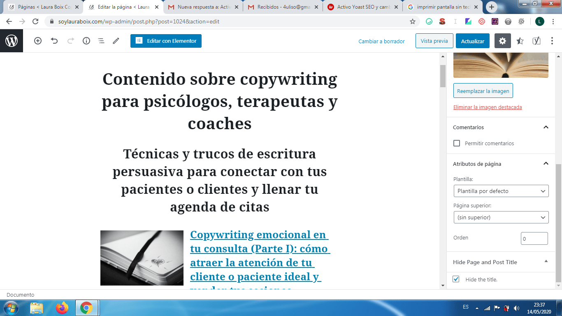This screenshot has width=562, height=316.
Task: Open the Página superior dropdown
Action: click(x=501, y=217)
